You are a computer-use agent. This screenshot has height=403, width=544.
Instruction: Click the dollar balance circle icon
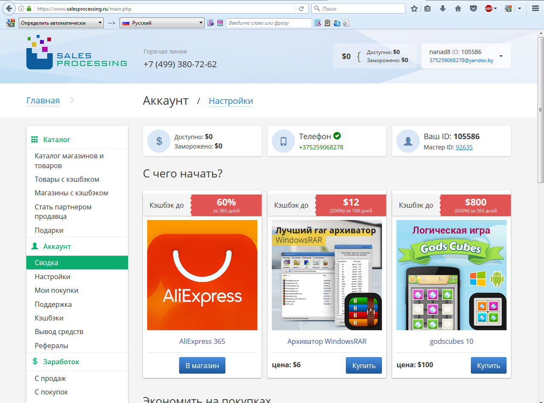[x=159, y=141]
